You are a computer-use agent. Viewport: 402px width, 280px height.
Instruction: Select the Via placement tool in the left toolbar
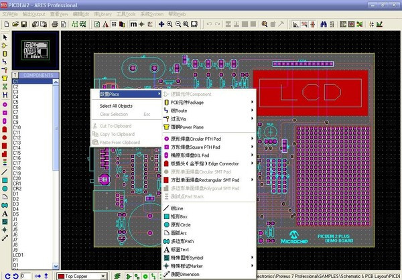[x=5, y=70]
